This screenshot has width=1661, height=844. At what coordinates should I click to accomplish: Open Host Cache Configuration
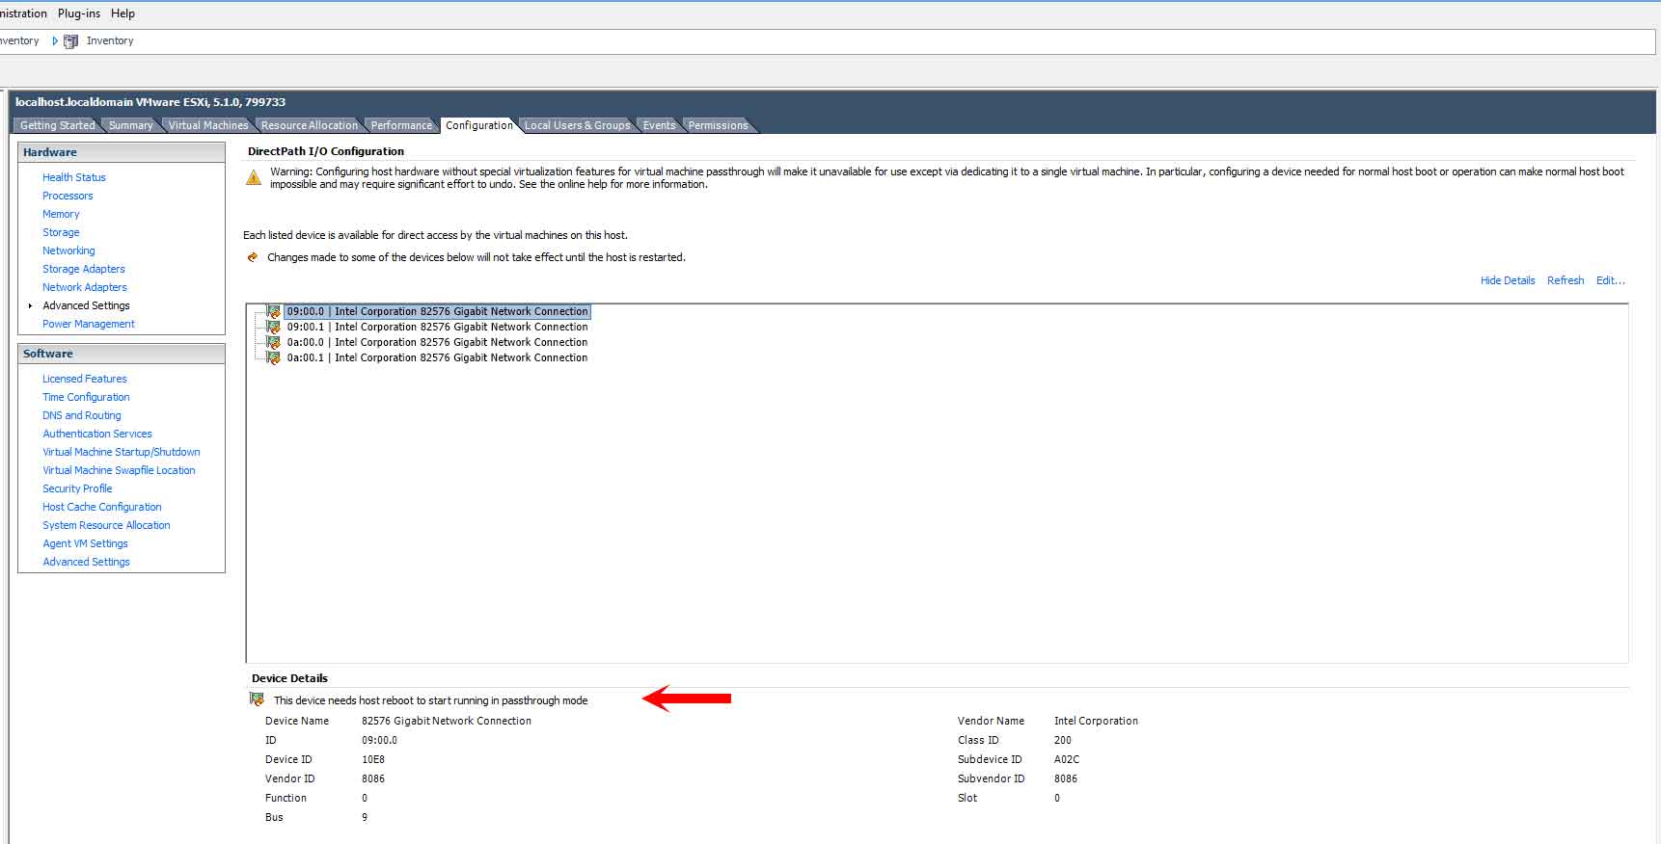(x=102, y=507)
